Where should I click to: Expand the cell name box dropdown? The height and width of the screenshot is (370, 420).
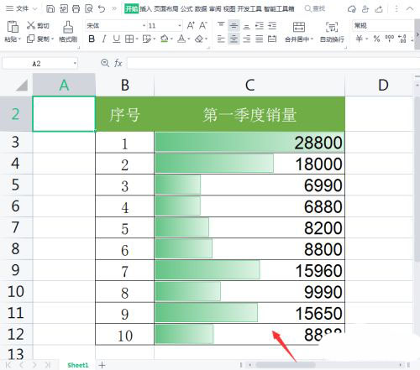point(75,64)
